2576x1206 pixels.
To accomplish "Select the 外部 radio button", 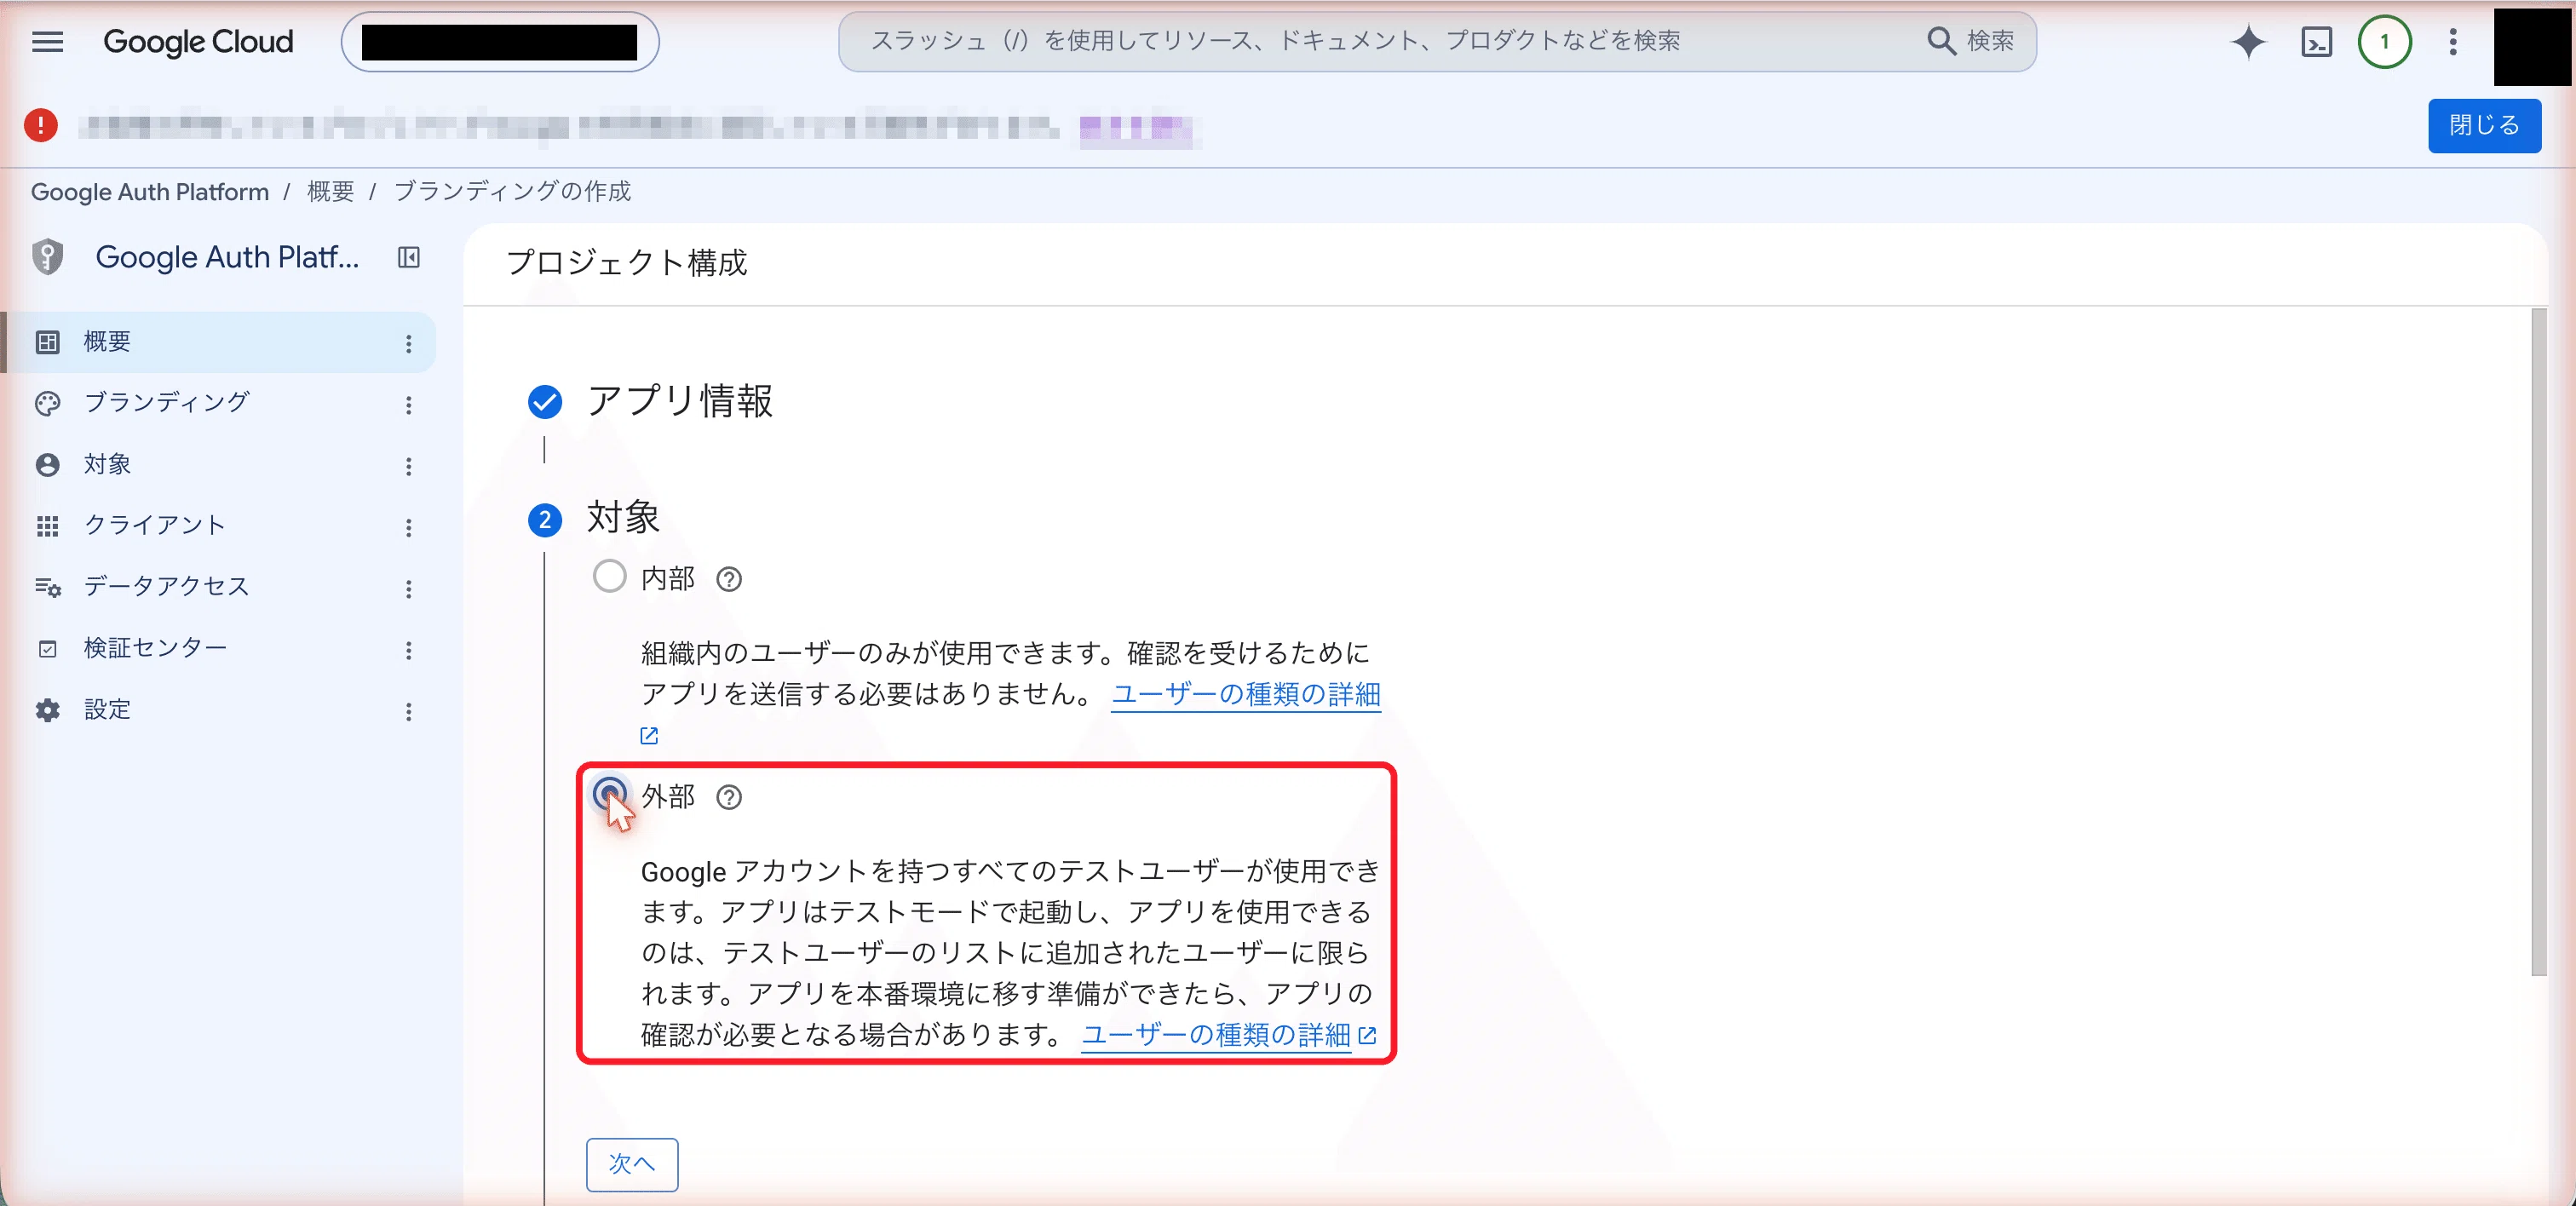I will pyautogui.click(x=609, y=794).
